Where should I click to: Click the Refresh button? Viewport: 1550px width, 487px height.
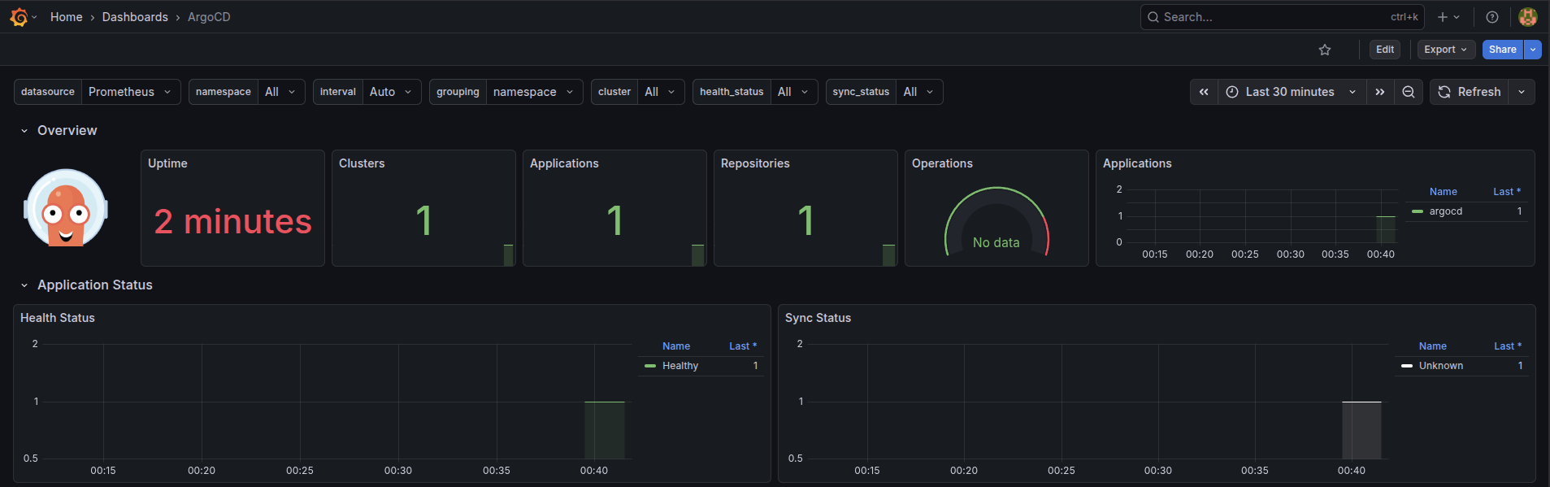point(1470,92)
